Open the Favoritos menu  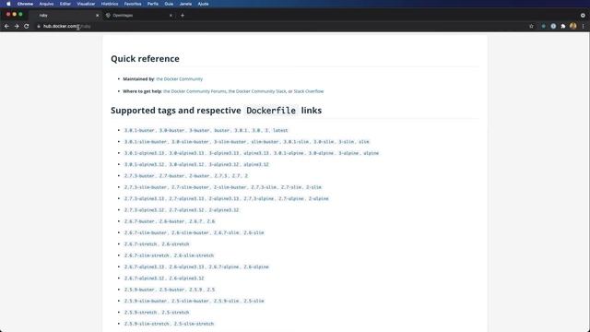click(133, 4)
